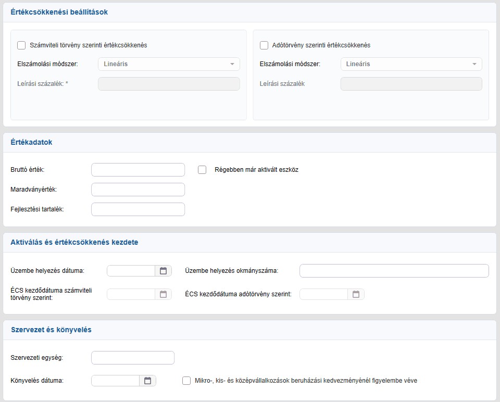Viewport: 500px width, 402px height.
Task: Click the Könyvelés dátuma date text field
Action: [x=116, y=381]
